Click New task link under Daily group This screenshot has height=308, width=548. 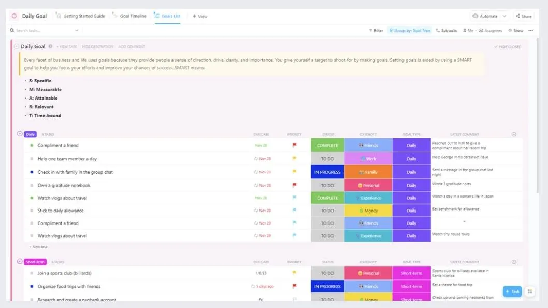38,247
